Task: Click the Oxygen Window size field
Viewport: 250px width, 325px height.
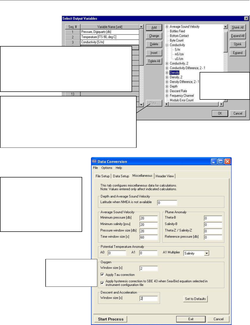Action: tap(149, 269)
